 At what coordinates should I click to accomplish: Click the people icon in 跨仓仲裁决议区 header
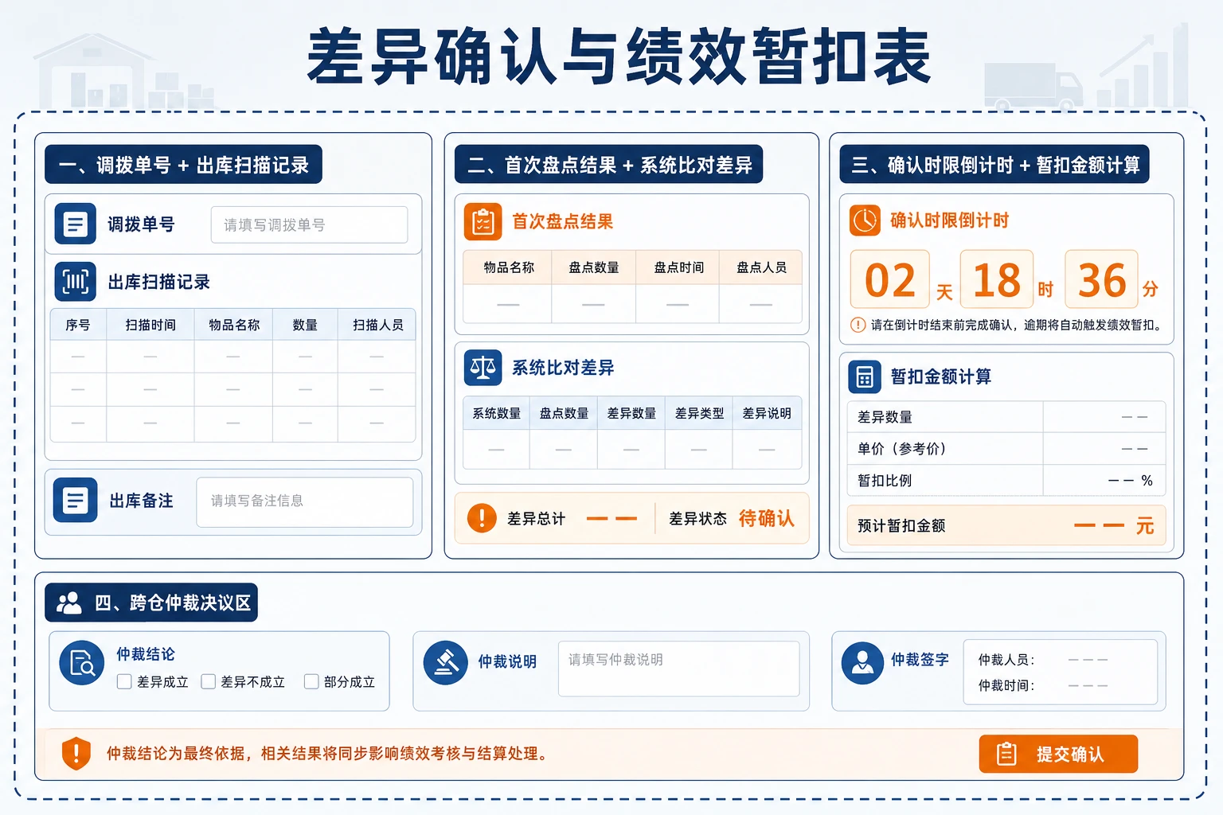point(69,602)
